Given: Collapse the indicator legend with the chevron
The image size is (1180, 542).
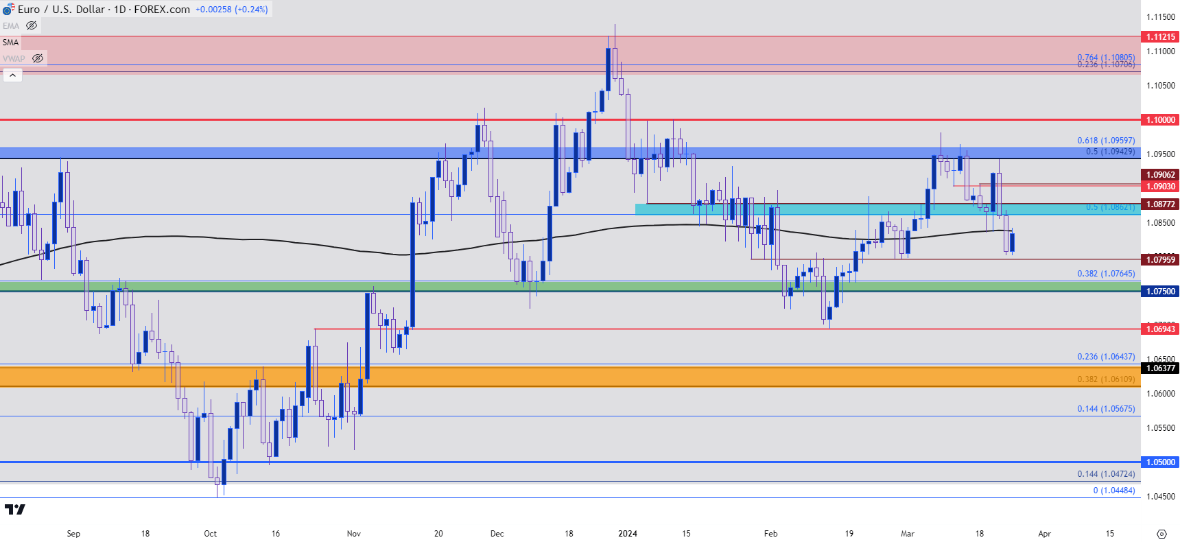Looking at the screenshot, I should click(x=12, y=75).
